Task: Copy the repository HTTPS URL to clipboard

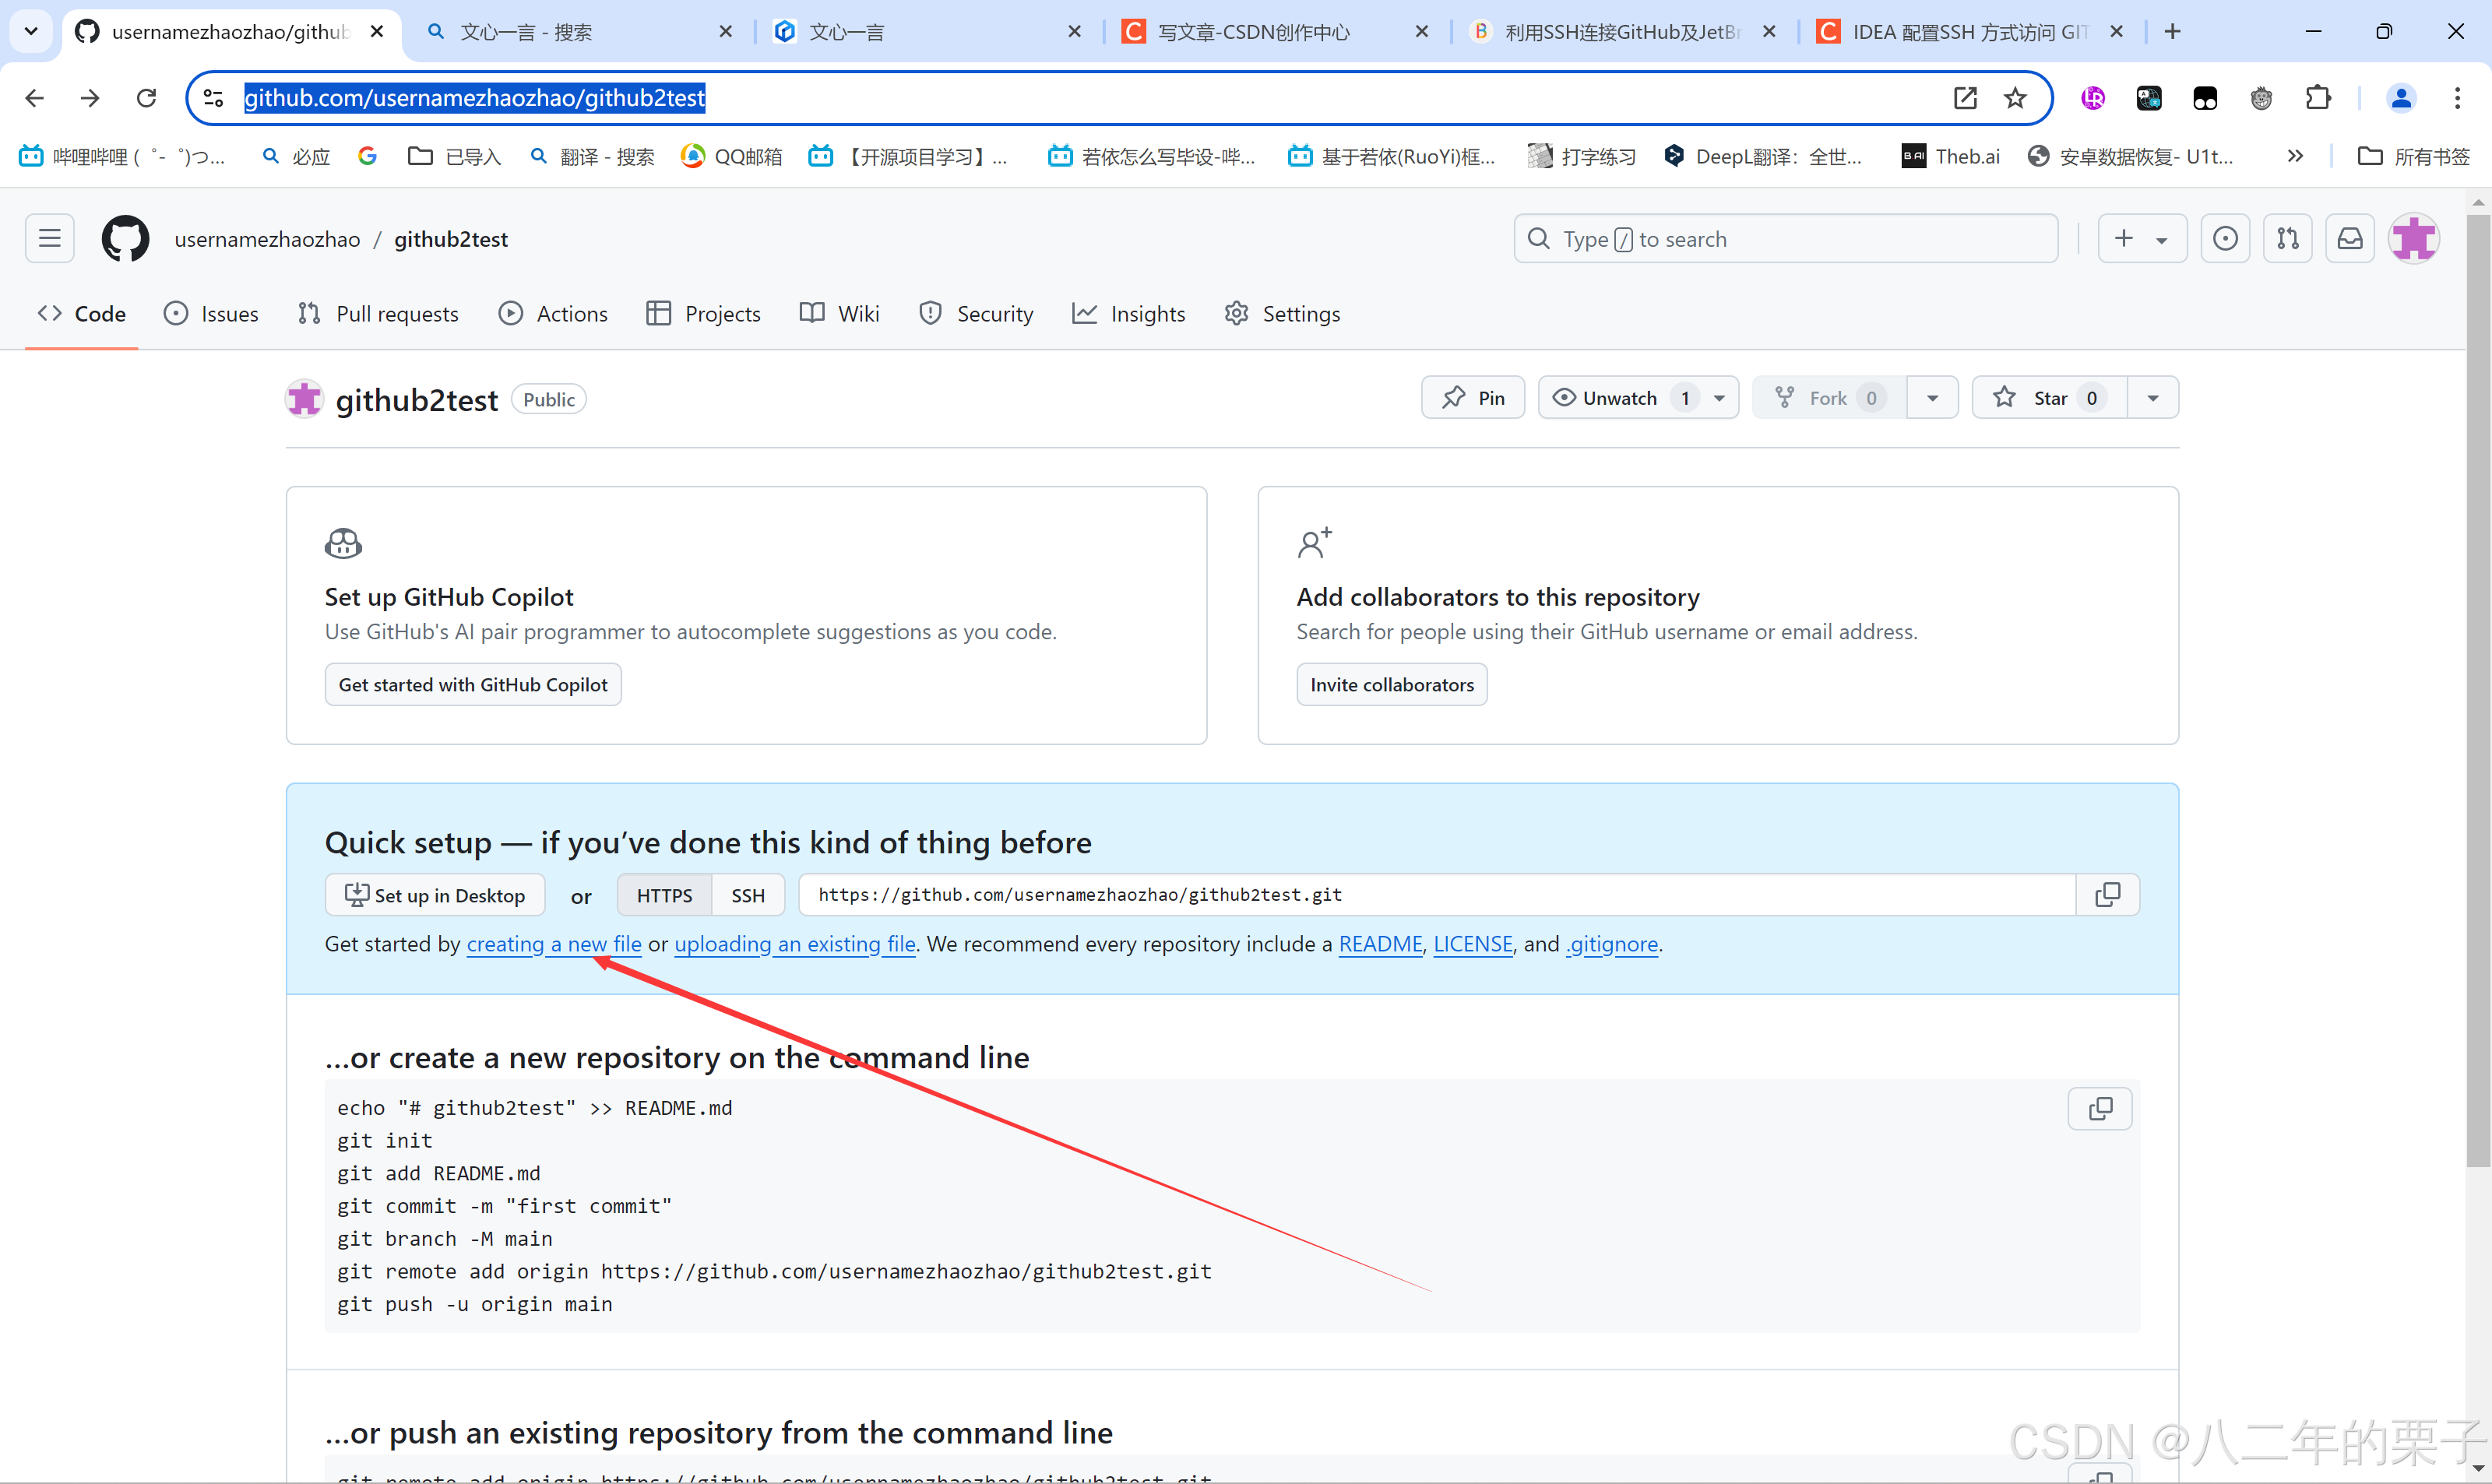Action: pyautogui.click(x=2107, y=894)
